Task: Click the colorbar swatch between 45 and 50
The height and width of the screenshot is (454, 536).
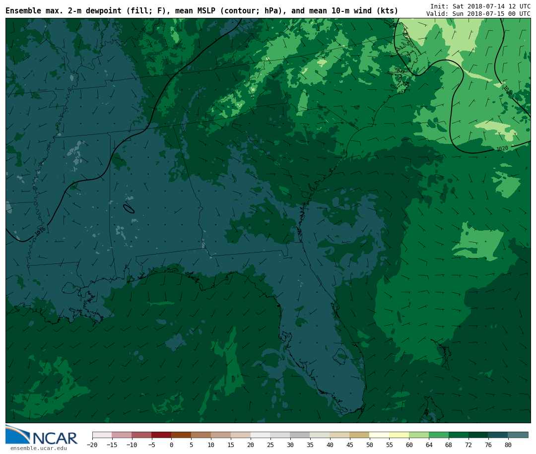Action: pos(360,435)
